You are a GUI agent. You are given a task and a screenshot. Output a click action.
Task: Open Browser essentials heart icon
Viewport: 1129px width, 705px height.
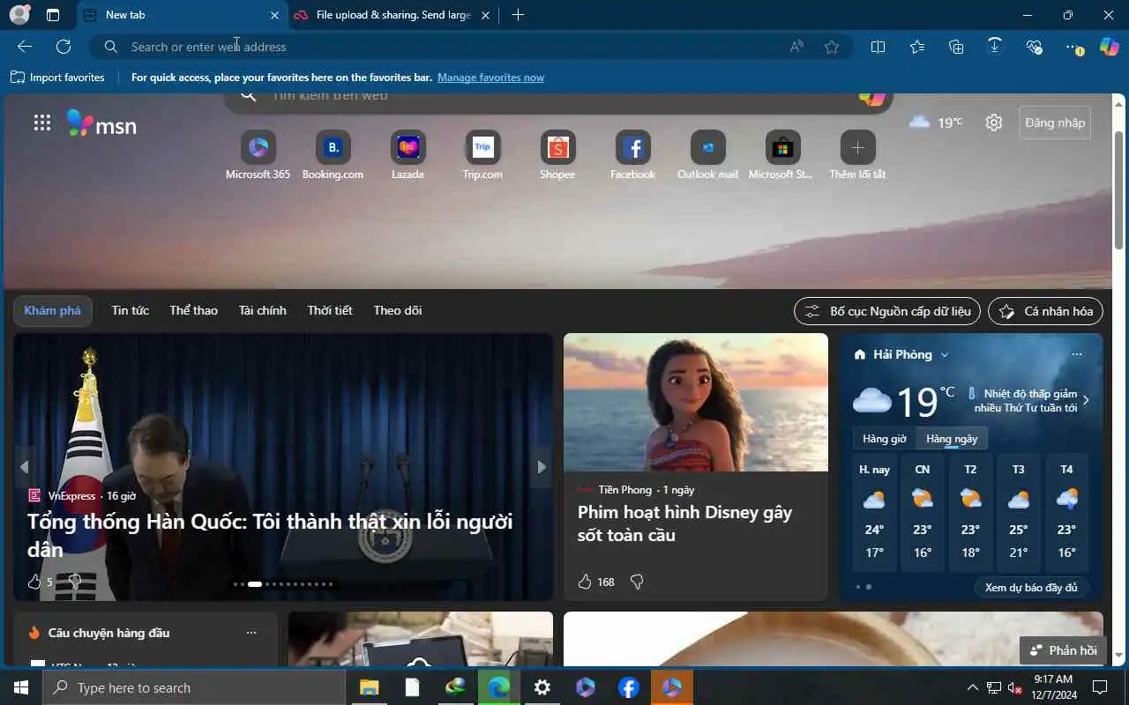[1035, 47]
